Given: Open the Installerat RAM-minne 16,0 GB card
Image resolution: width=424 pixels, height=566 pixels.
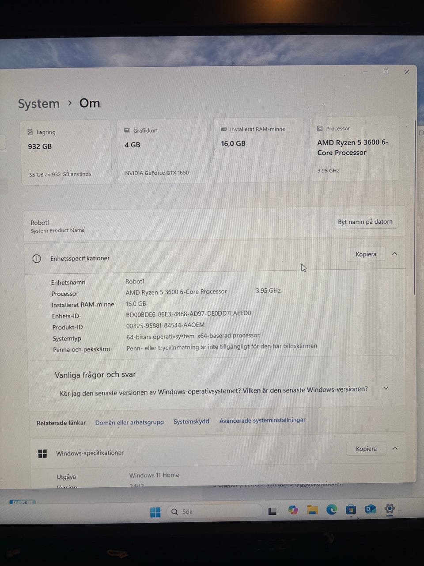Looking at the screenshot, I should 258,149.
